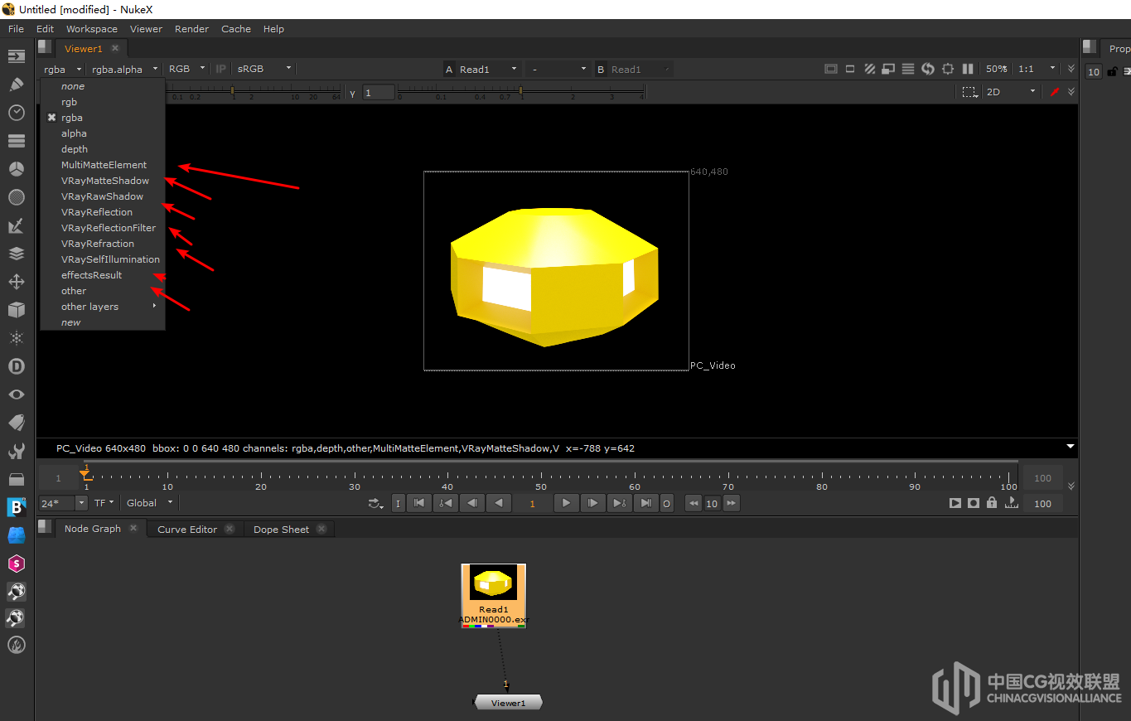Viewport: 1131px width, 721px height.
Task: Open the Other nodes drawer icon
Action: click(x=17, y=479)
